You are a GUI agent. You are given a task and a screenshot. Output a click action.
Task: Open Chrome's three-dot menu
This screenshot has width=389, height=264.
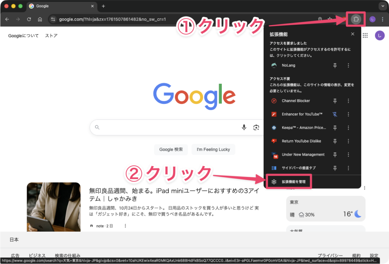(383, 19)
